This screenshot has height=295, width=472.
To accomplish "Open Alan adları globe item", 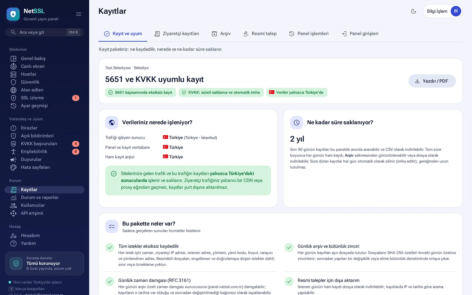I will [45, 90].
